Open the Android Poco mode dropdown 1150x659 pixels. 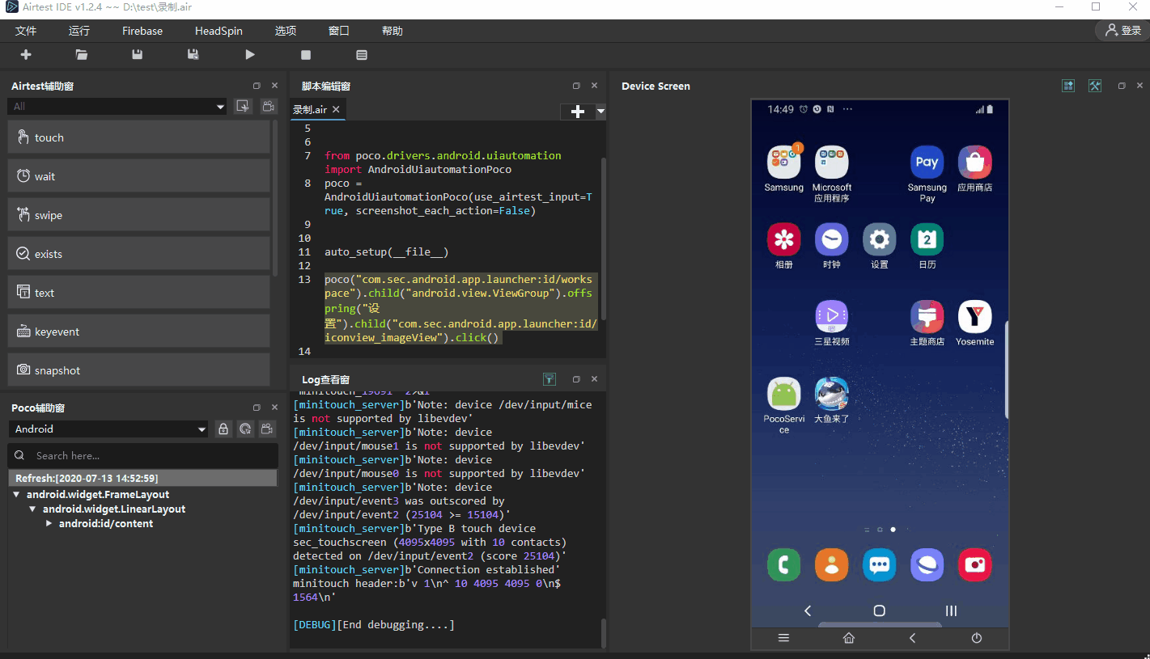pyautogui.click(x=109, y=429)
